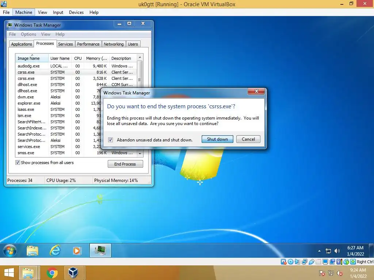374x280 pixels.
Task: Click VirtualBox network adapters indicator
Action: (304, 262)
